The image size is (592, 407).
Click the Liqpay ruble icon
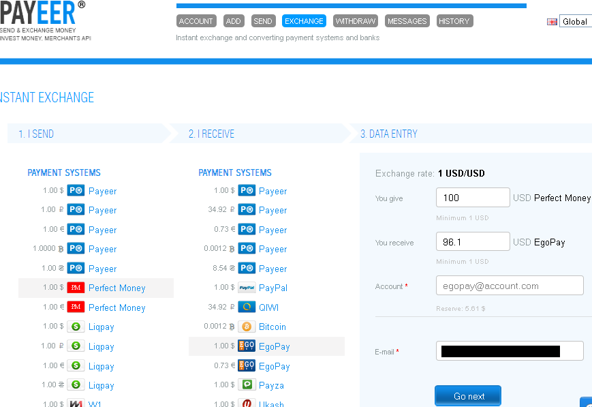click(76, 346)
